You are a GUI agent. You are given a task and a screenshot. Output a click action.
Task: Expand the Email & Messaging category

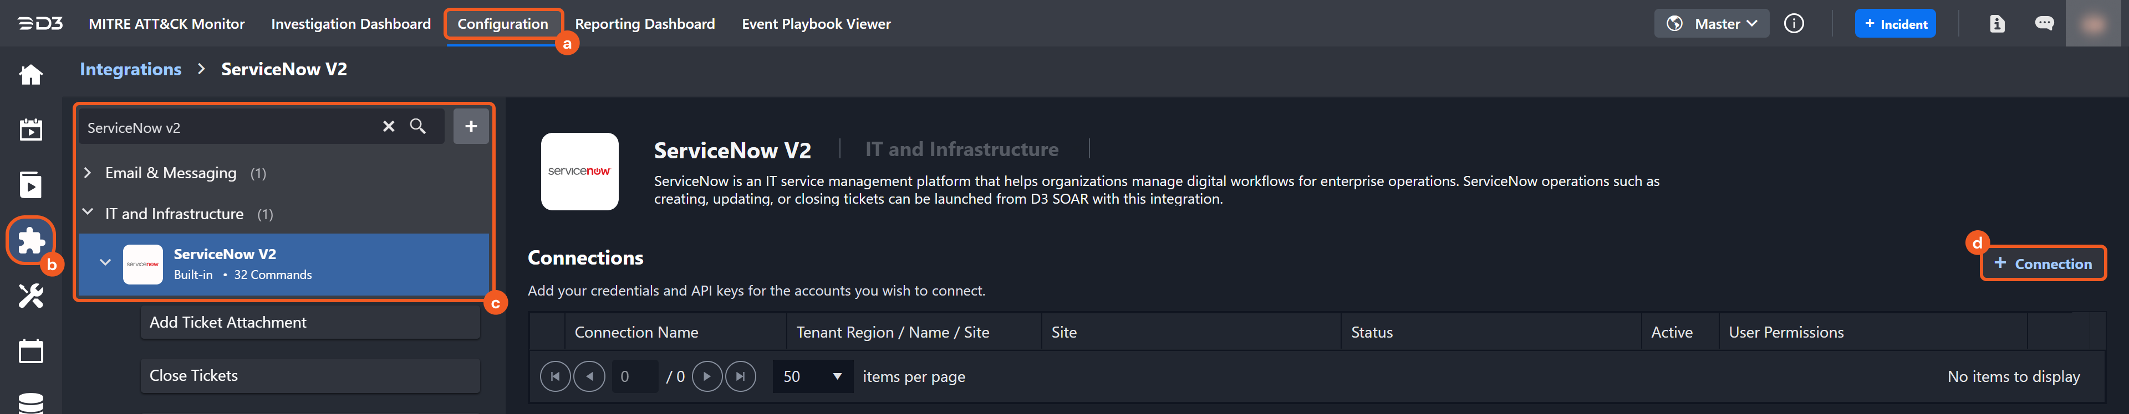tap(88, 173)
